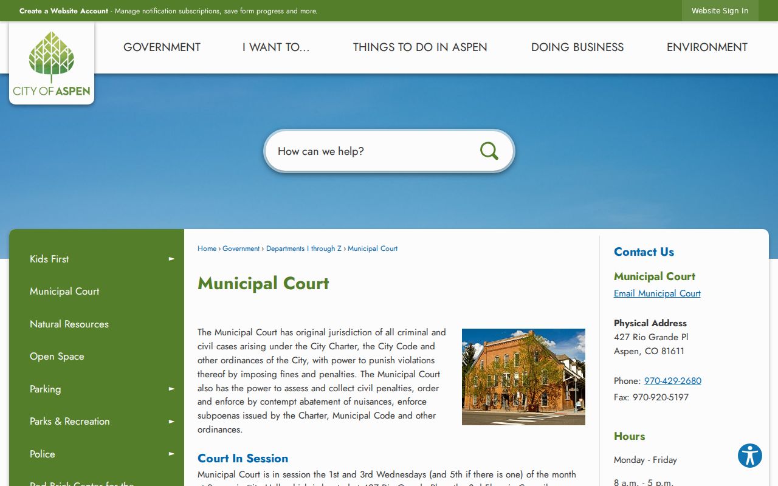
Task: Click the Website Sign In button
Action: coord(720,11)
